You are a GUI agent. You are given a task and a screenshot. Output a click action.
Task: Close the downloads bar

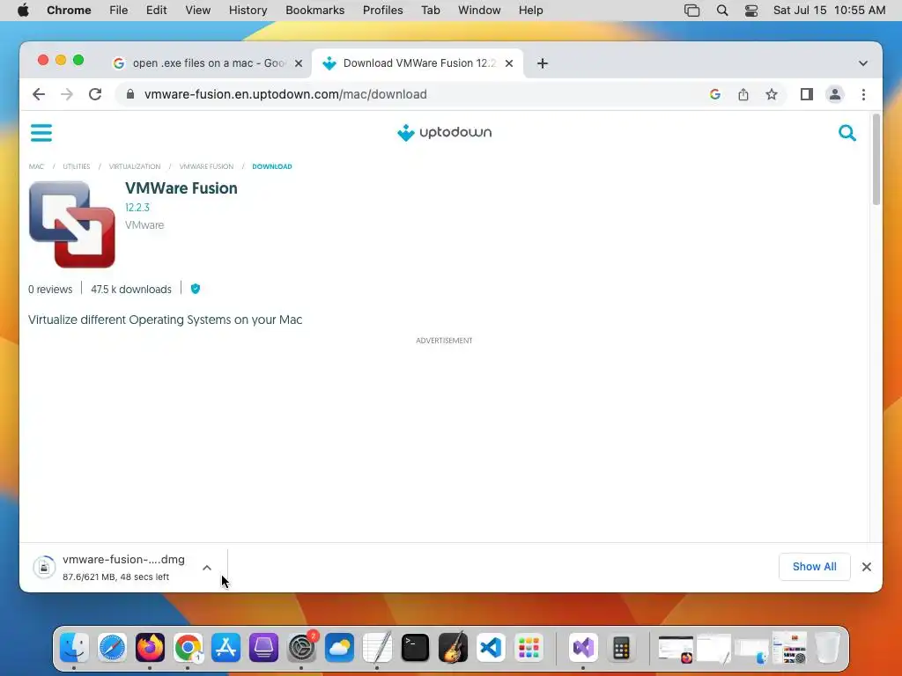pos(867,567)
